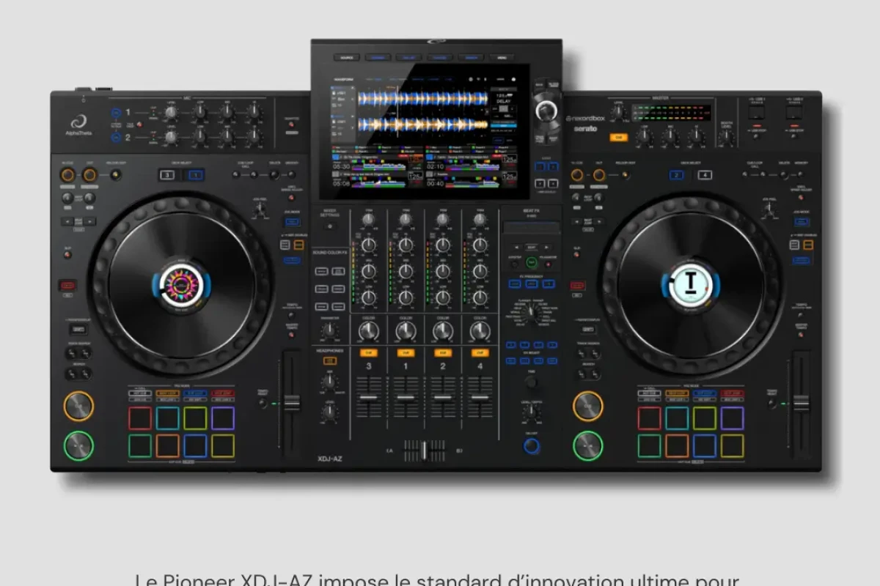Tap the waveform display on the touchscreen
880x586 pixels.
click(x=423, y=112)
